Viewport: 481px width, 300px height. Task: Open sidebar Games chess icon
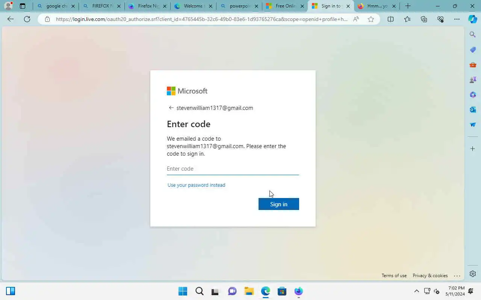pos(473,79)
